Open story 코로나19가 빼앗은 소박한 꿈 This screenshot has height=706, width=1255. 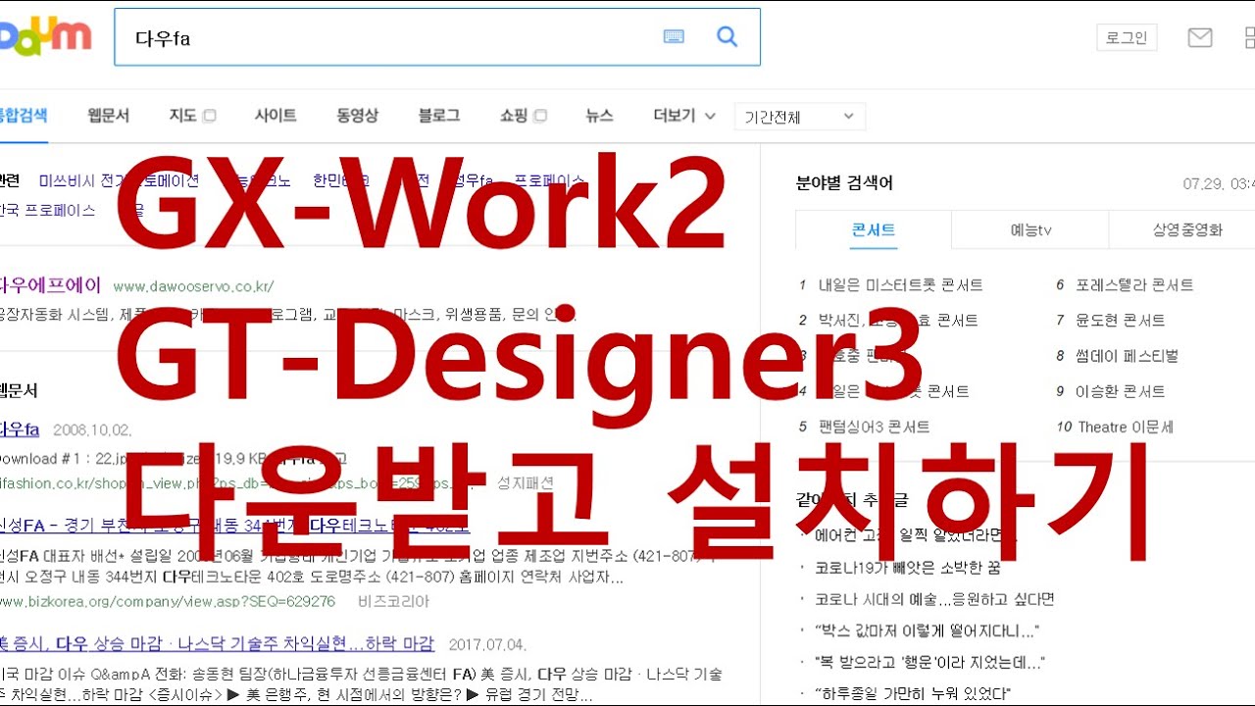[907, 568]
